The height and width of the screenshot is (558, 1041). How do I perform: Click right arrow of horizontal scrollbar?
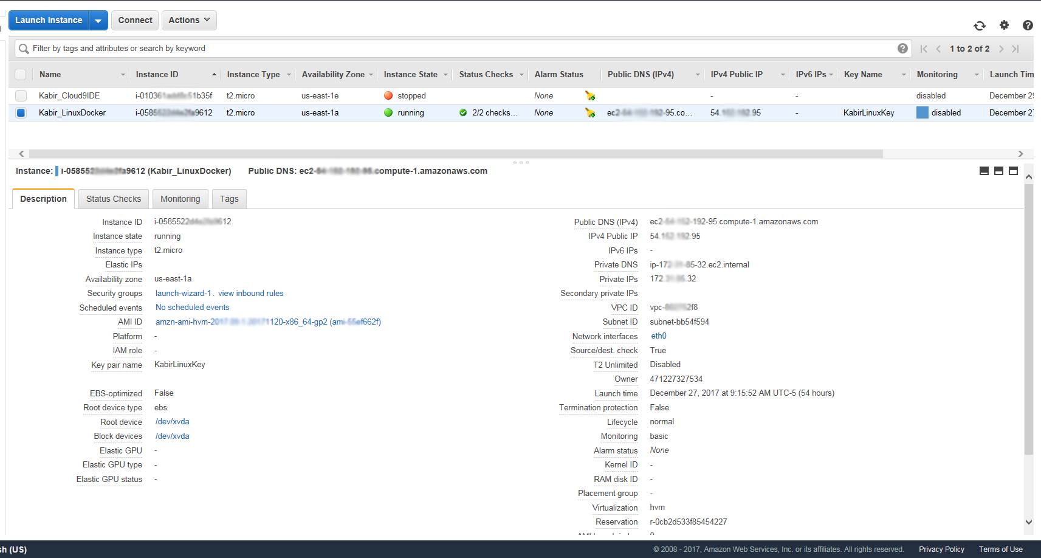(1020, 154)
